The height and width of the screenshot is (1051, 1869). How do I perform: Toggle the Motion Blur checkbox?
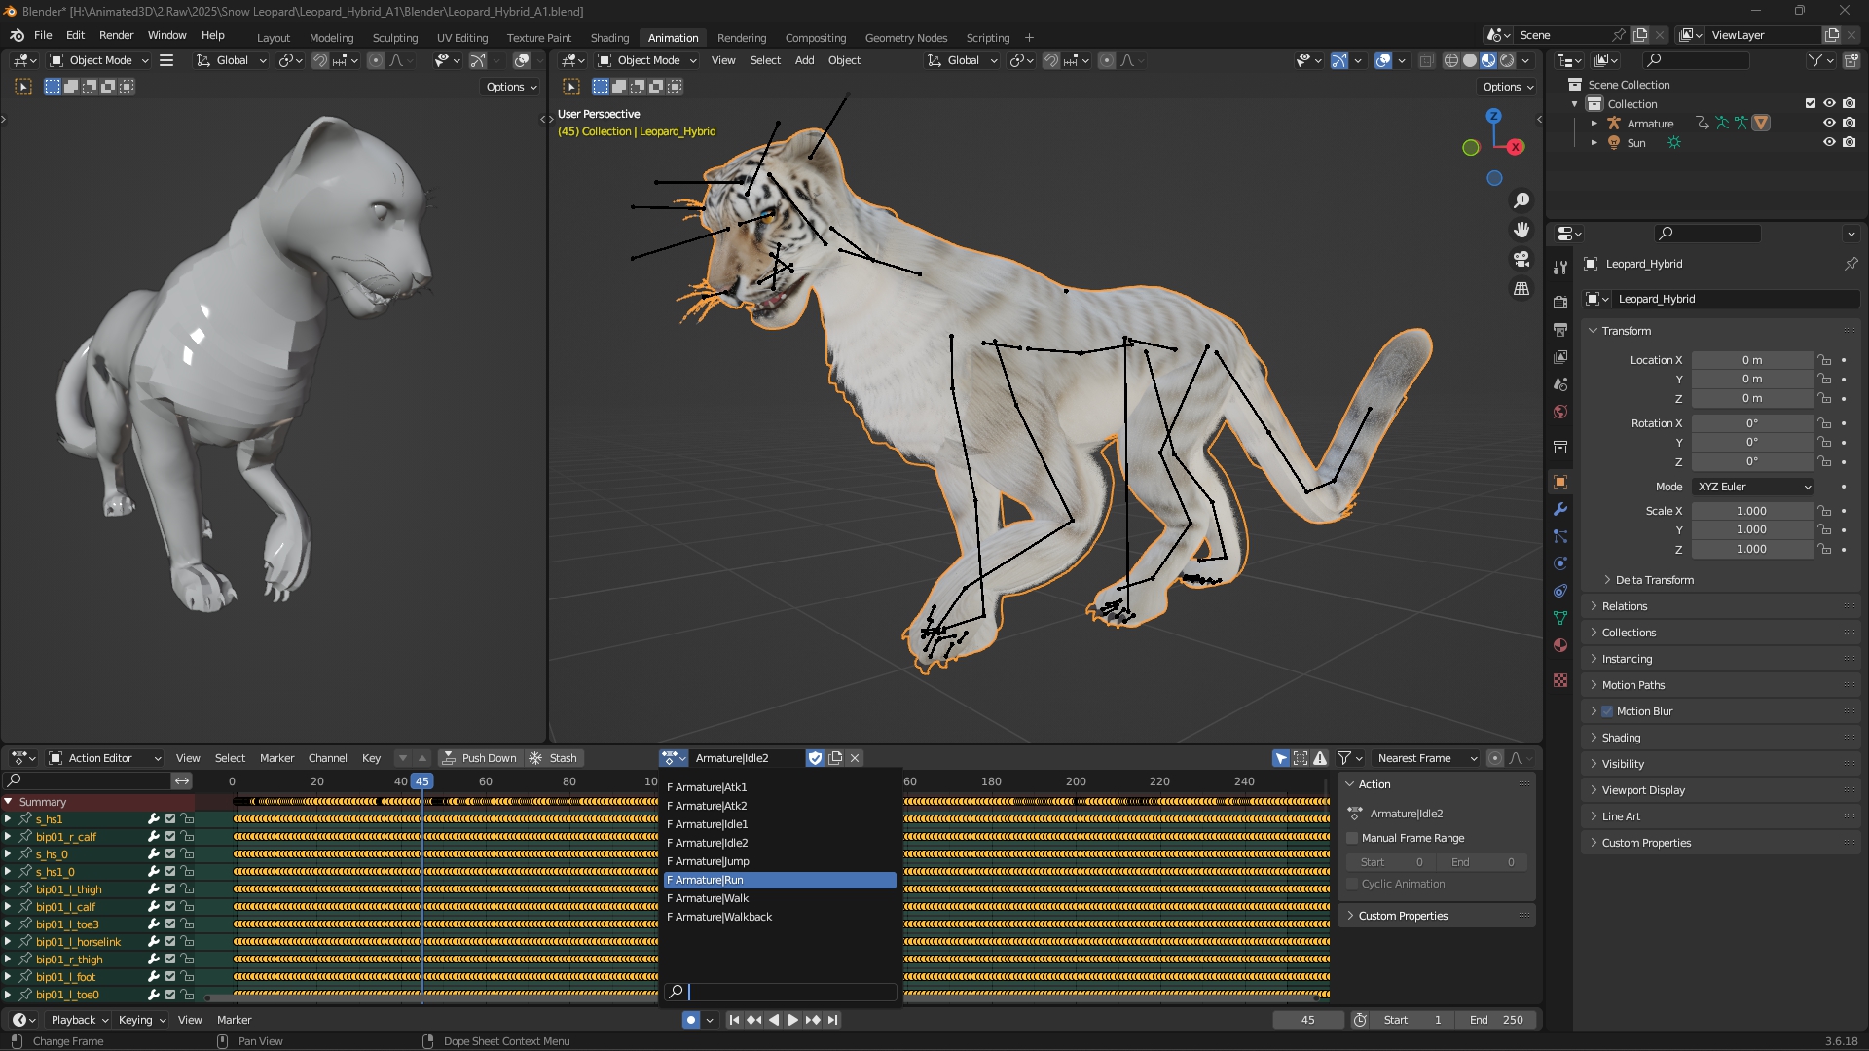pyautogui.click(x=1607, y=711)
